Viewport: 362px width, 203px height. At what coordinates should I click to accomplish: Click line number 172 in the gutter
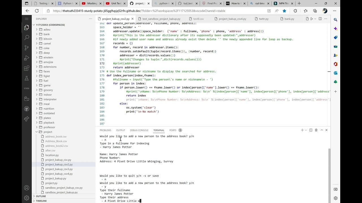pyautogui.click(x=102, y=63)
